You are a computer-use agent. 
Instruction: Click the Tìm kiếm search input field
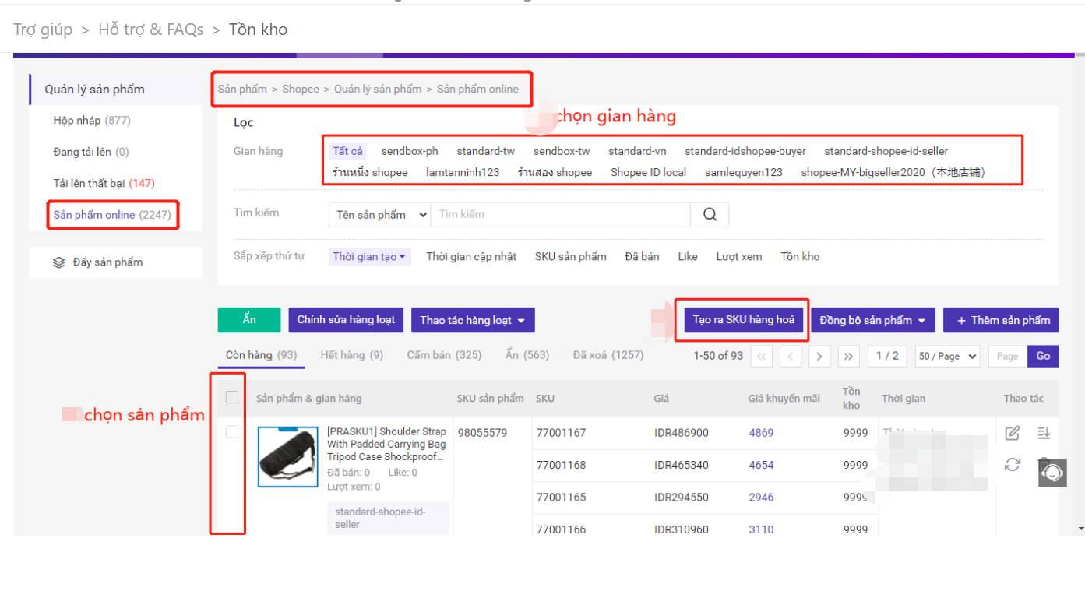tap(560, 214)
